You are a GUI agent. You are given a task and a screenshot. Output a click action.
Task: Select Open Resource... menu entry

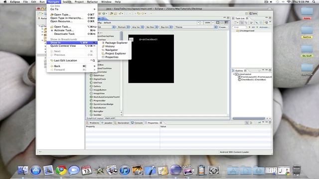[72, 21]
